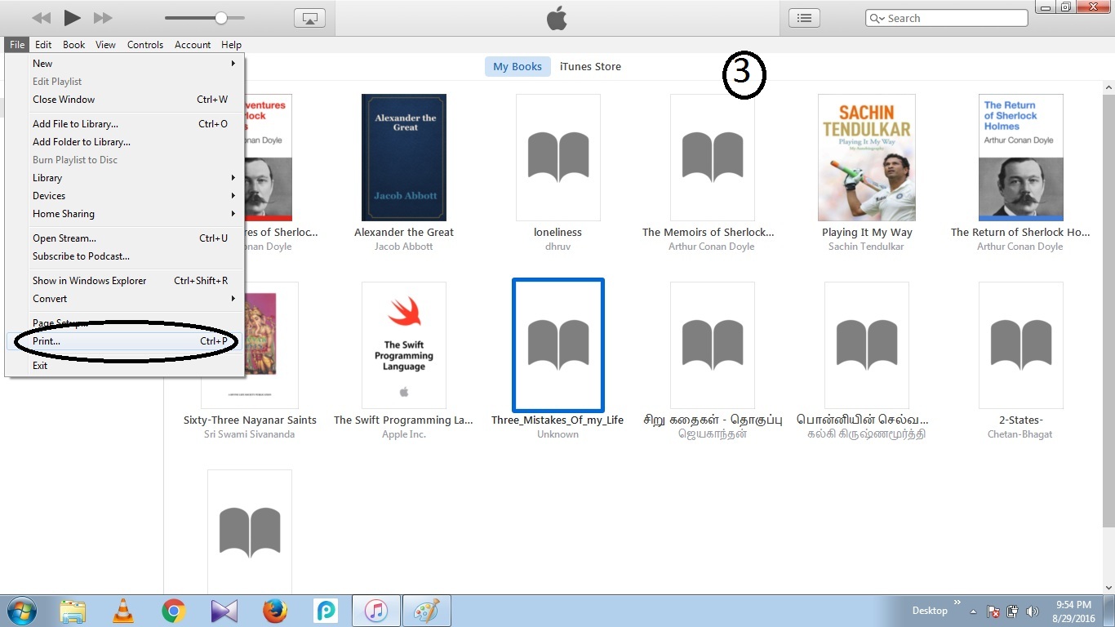This screenshot has width=1115, height=627.
Task: Click the list view icon near the search box
Action: coord(804,18)
